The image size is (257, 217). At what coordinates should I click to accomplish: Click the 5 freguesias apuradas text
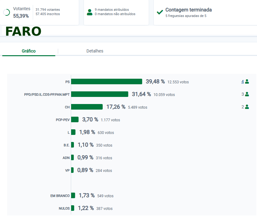(x=186, y=16)
